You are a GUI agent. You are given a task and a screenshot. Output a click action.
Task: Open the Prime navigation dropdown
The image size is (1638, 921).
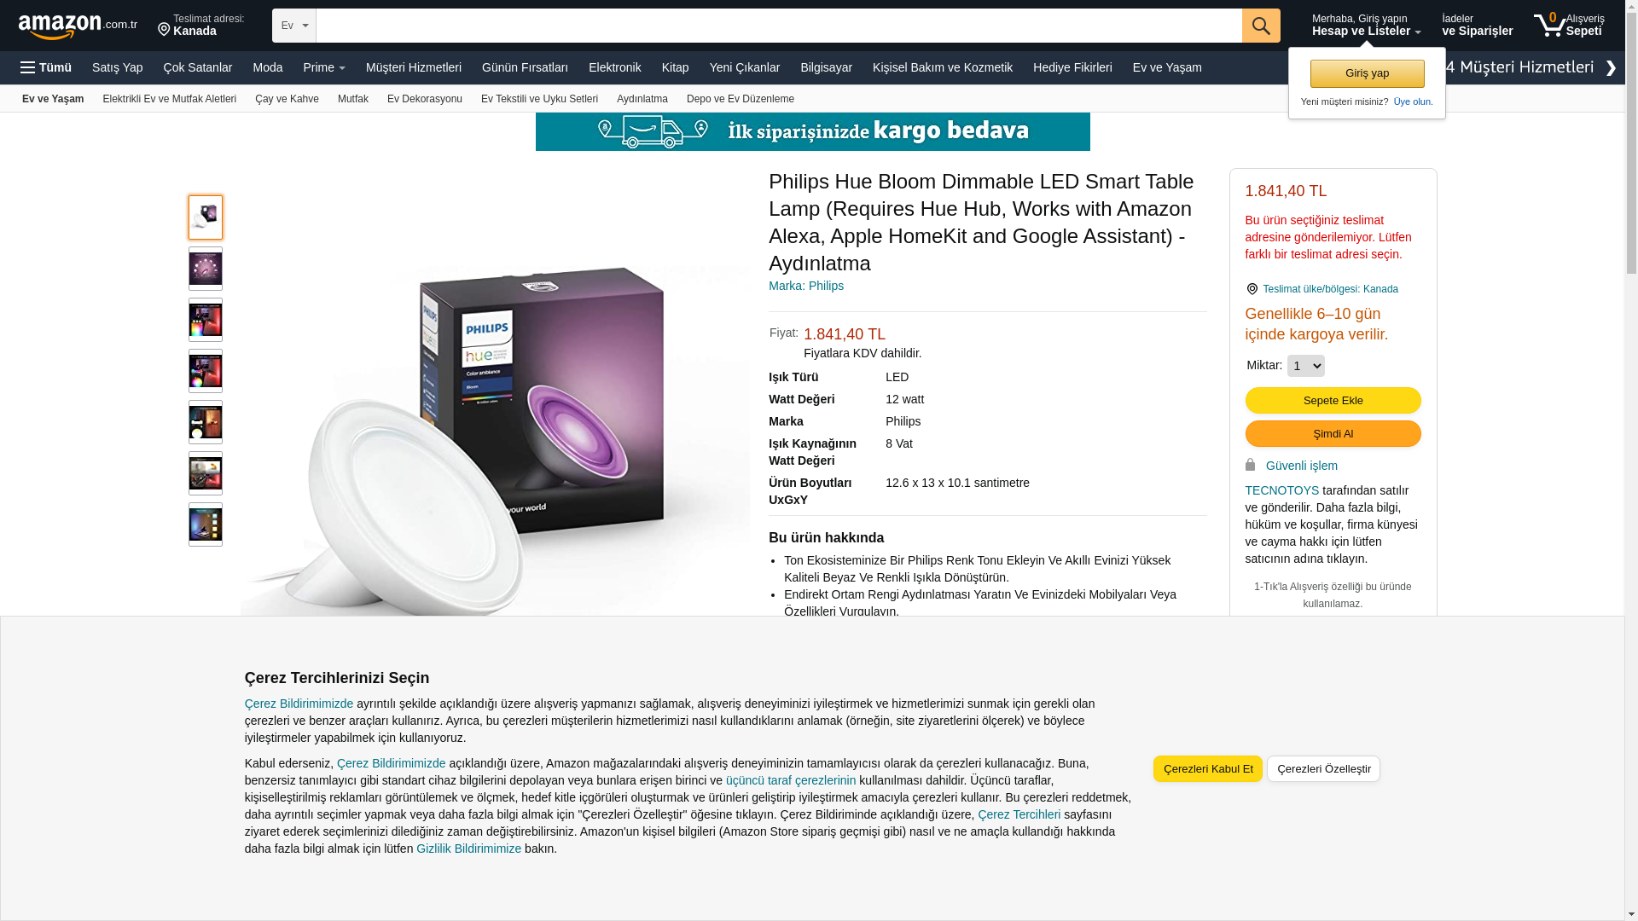coord(324,67)
